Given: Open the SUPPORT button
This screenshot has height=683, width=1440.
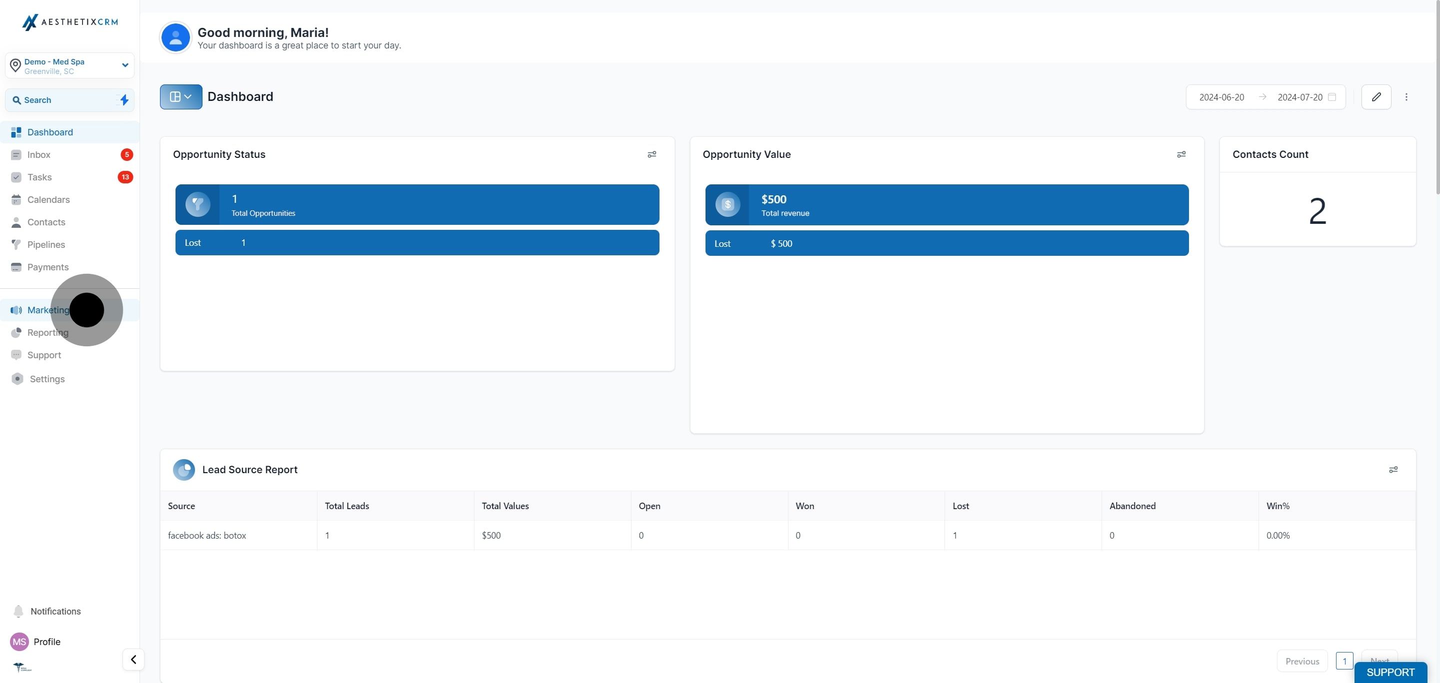Looking at the screenshot, I should (x=1390, y=673).
